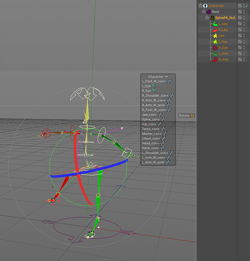Click spline icon next to Jaw_con+
250x261 pixels.
[160, 115]
